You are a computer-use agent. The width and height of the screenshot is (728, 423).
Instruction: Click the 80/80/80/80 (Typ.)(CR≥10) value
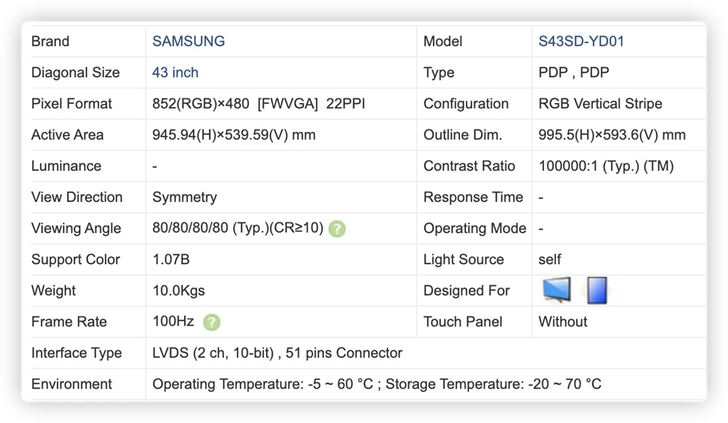(238, 228)
